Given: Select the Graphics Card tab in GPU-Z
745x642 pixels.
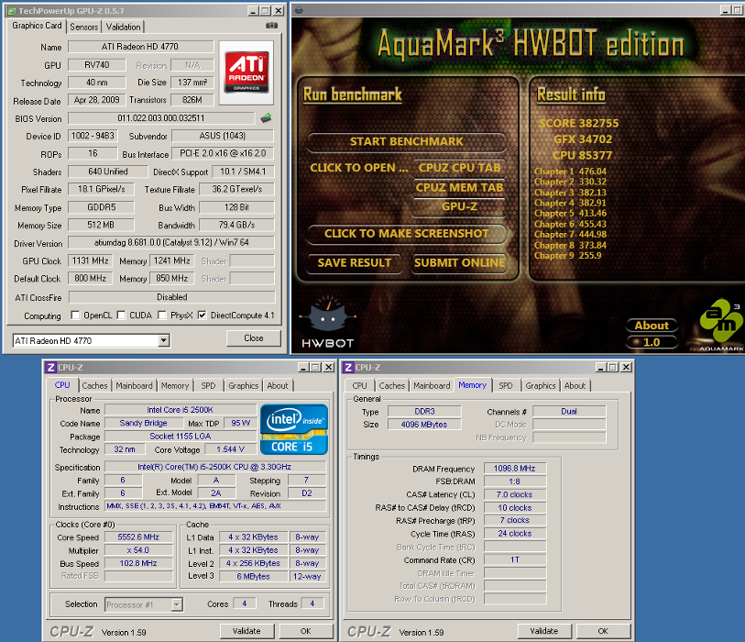Looking at the screenshot, I should (37, 26).
